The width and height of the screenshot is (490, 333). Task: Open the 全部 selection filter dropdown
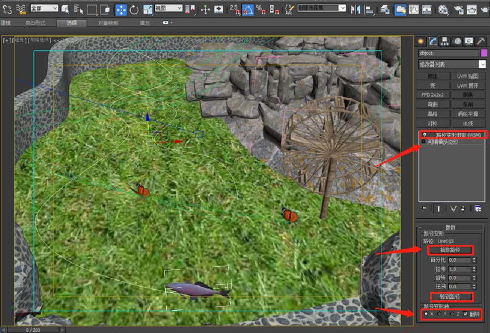44,8
